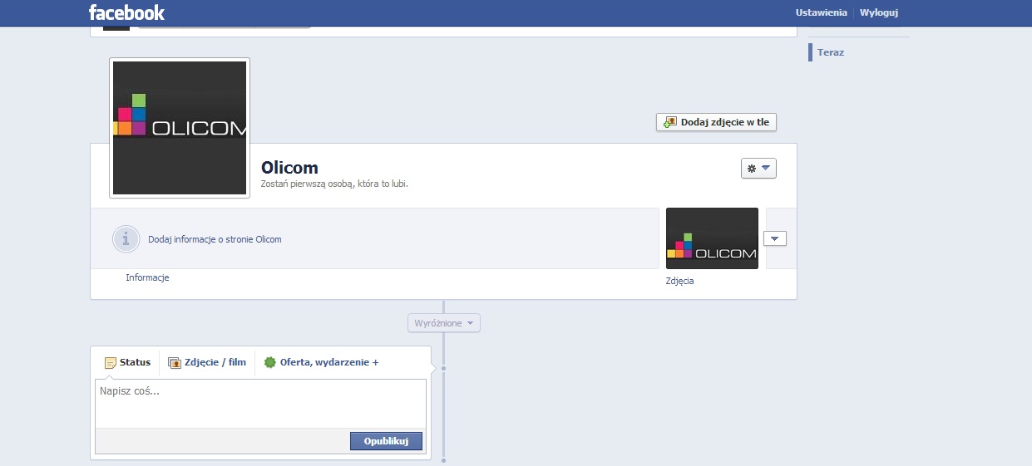The width and height of the screenshot is (1032, 466).
Task: Open Ustawienia in the top bar
Action: (x=821, y=12)
